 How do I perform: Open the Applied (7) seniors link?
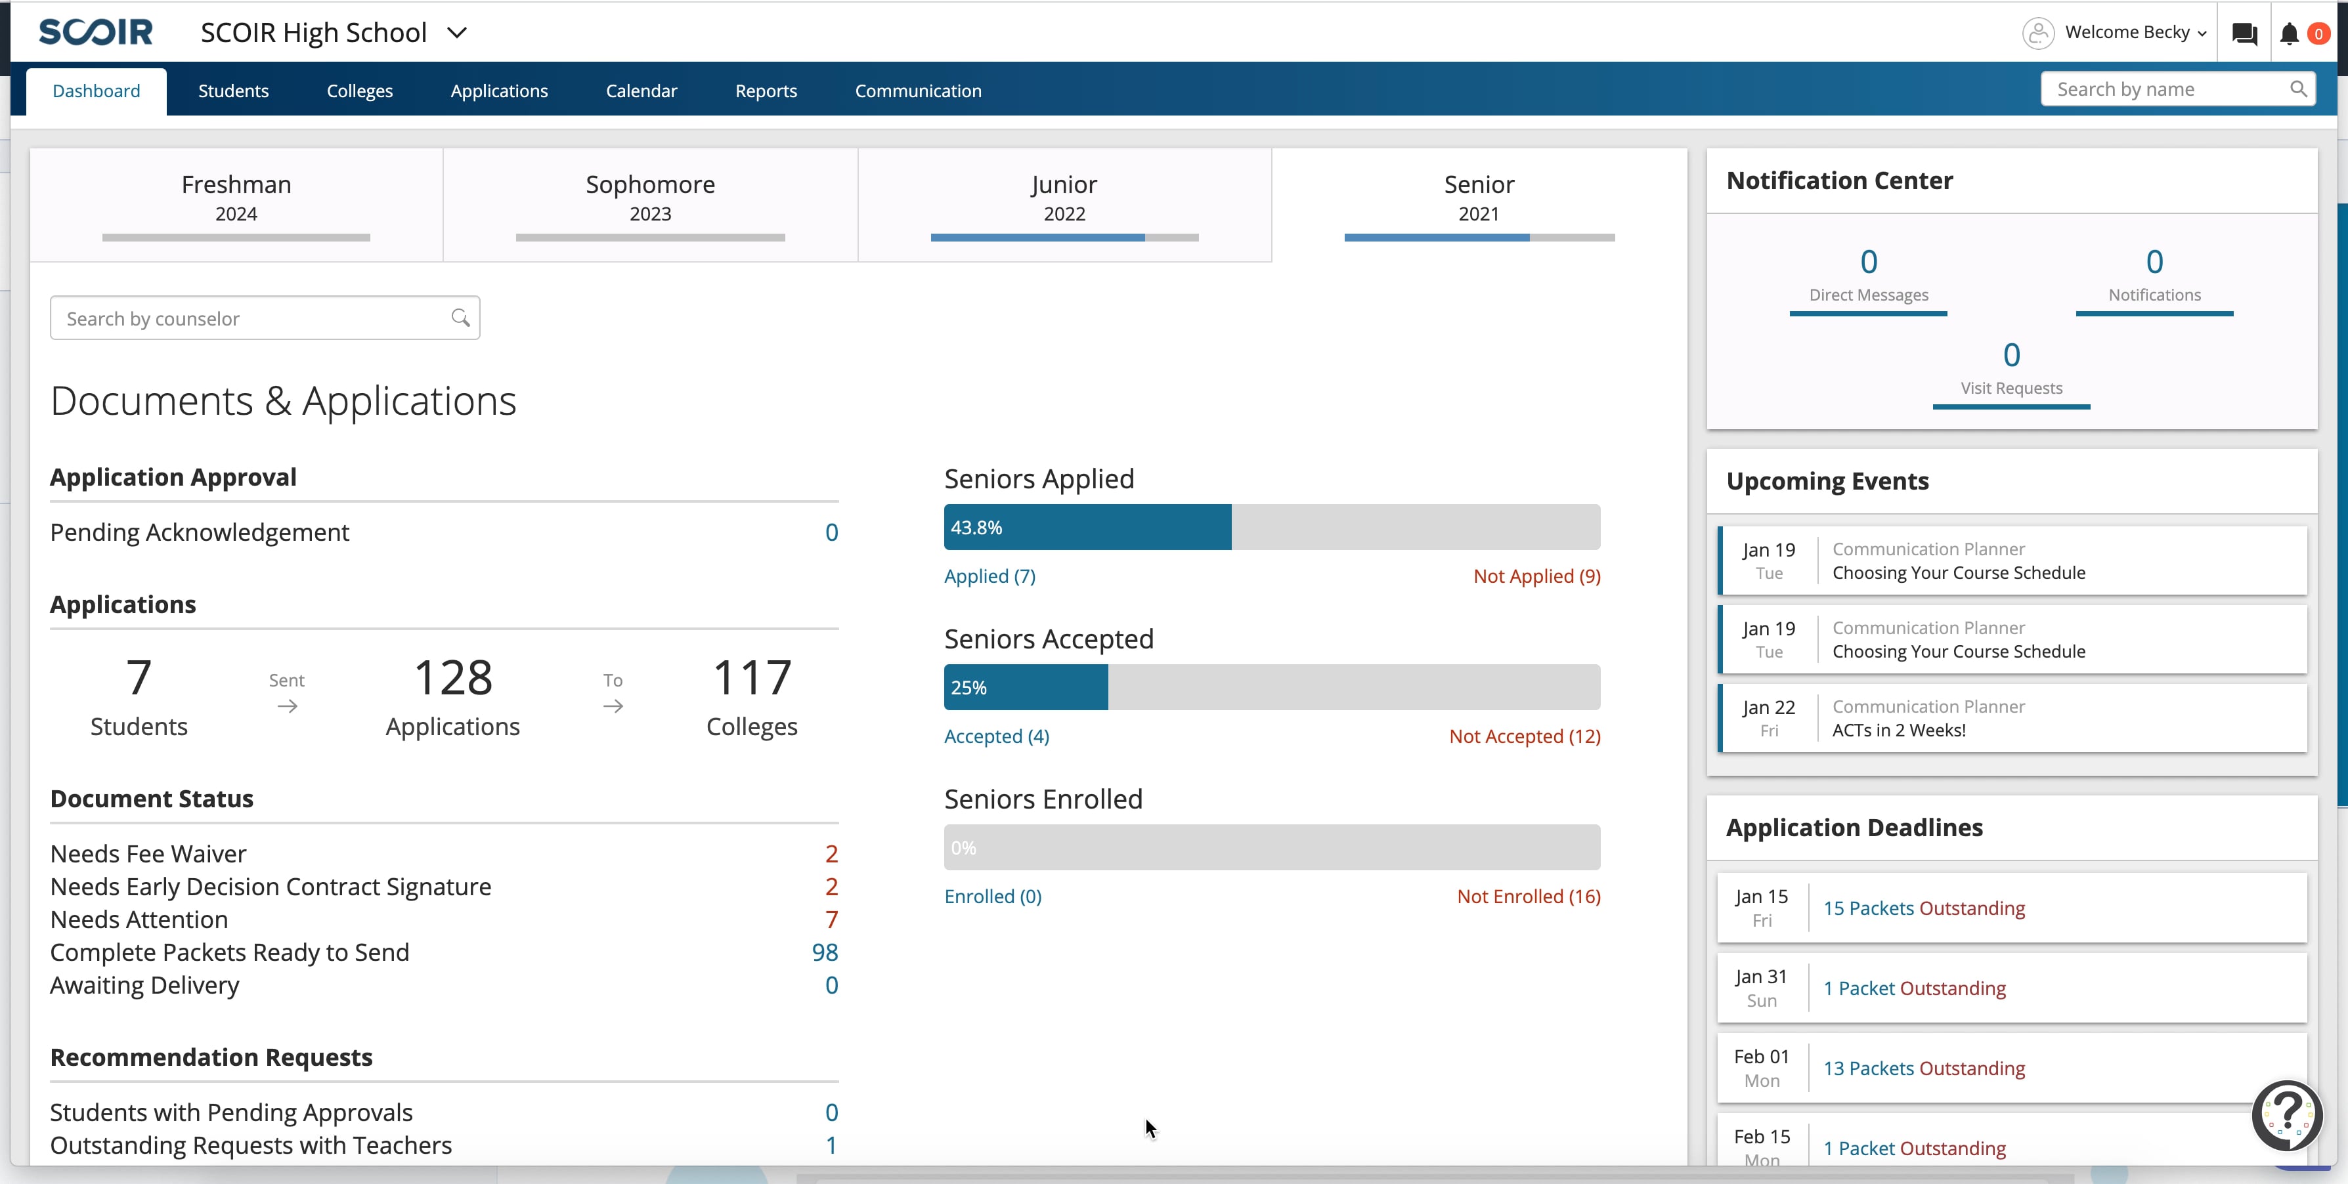989,576
